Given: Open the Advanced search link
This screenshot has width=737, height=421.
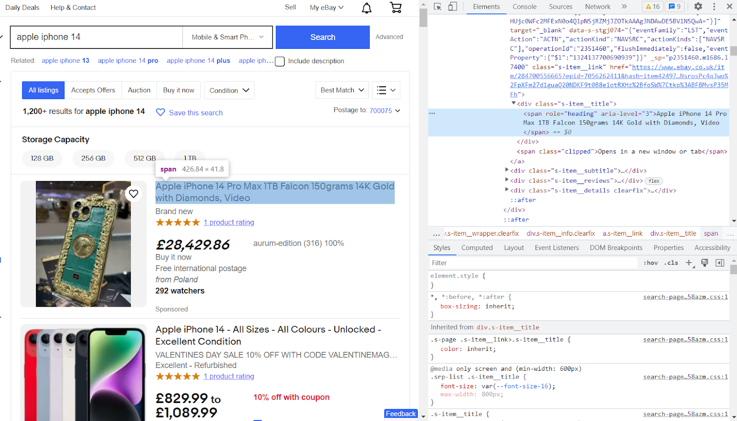Looking at the screenshot, I should pos(389,37).
